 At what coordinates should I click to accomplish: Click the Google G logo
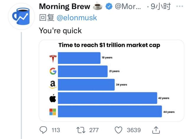point(53,71)
